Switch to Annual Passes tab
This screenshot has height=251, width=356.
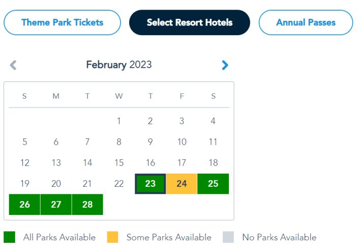[306, 22]
